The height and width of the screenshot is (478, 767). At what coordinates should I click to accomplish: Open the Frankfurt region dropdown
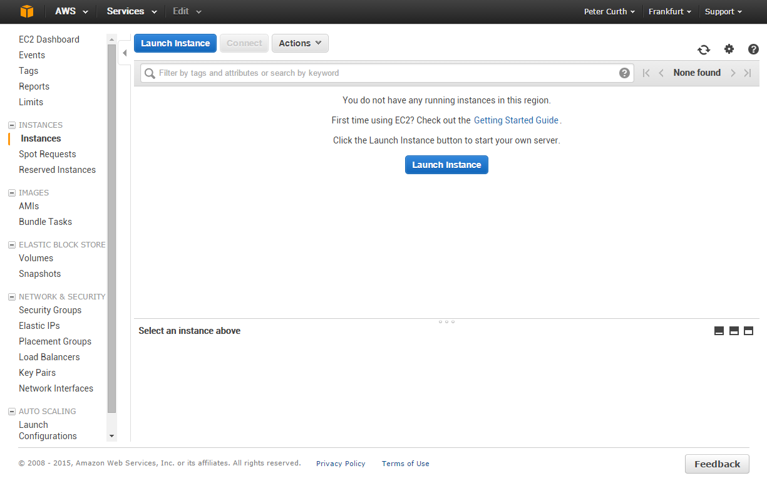pyautogui.click(x=669, y=12)
